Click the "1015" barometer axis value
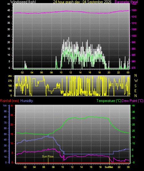Viewport: 144px width, 171px height. [134, 17]
